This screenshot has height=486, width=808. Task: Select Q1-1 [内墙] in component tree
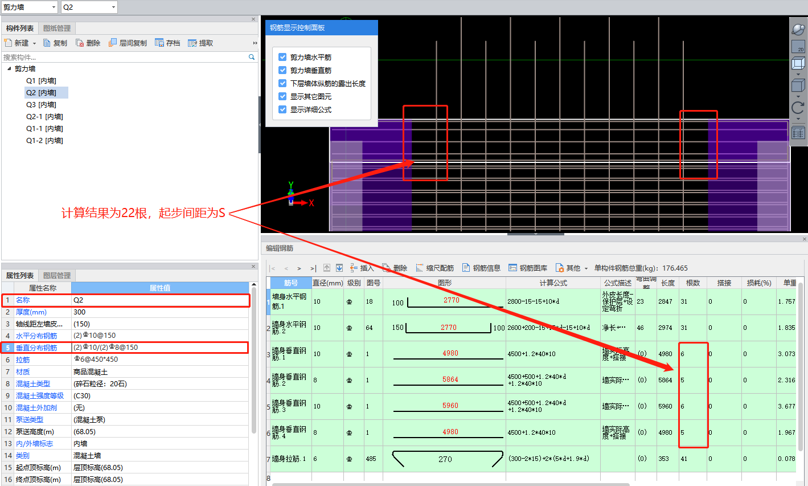(44, 129)
